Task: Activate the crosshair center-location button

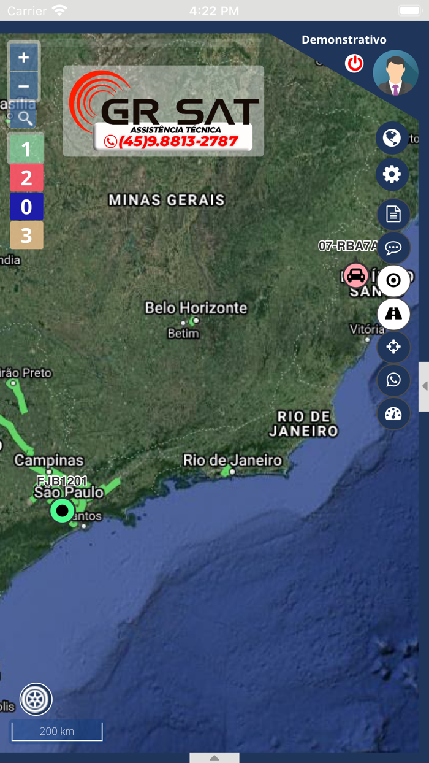Action: [x=393, y=347]
